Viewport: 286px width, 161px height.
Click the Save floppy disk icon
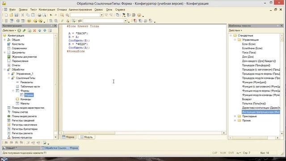[x=17, y=15]
